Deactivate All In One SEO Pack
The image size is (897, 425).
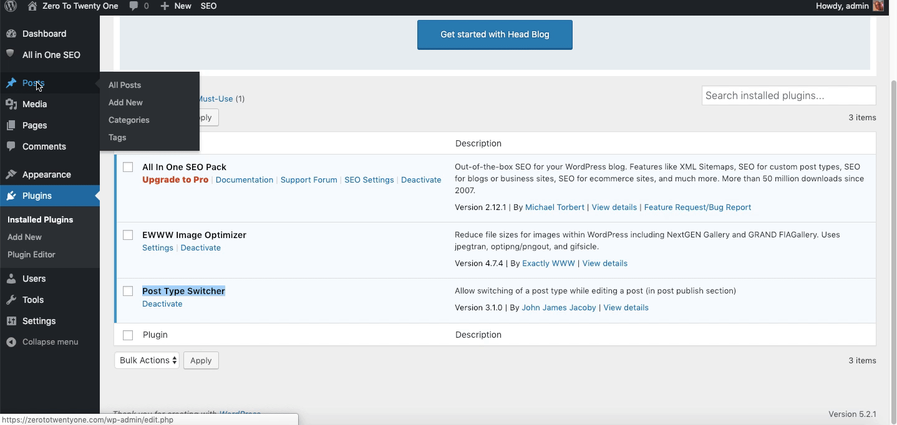pos(421,179)
